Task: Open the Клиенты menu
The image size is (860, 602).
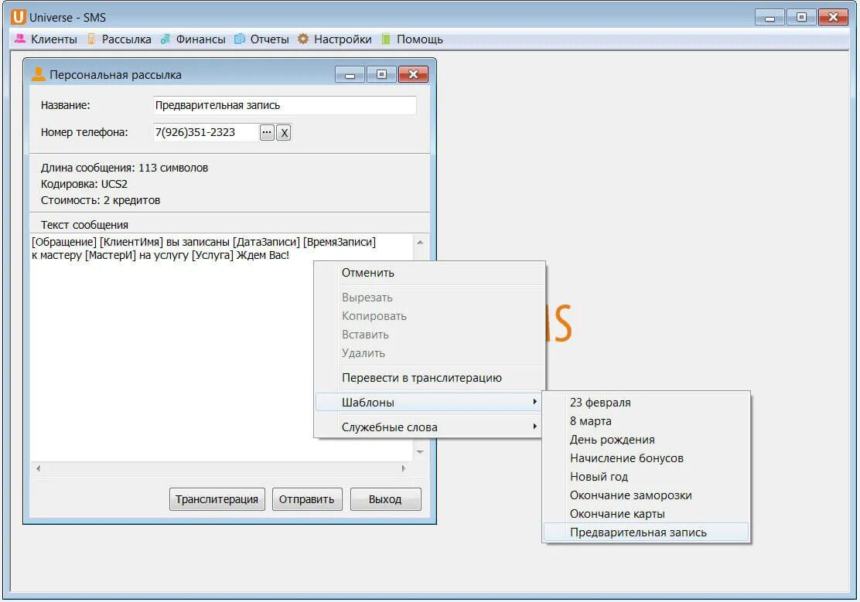Action: [54, 39]
